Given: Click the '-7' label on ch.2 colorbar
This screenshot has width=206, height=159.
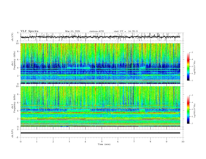Looking at the screenshot, I should point(192,124).
